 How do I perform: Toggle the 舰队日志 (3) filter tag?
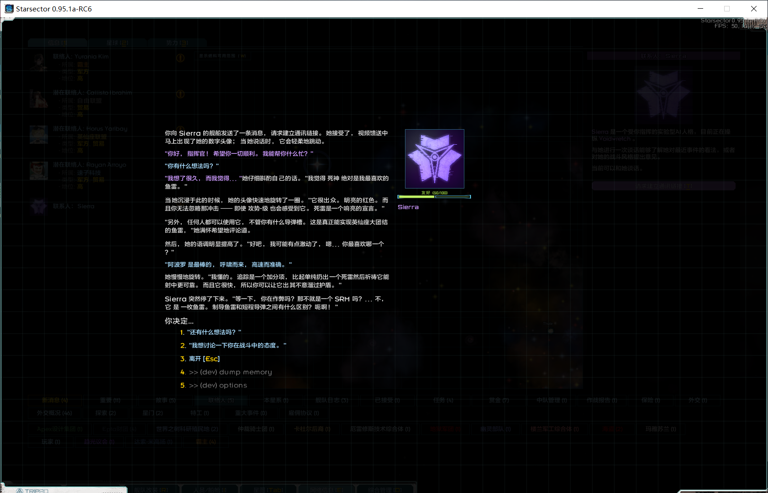331,400
